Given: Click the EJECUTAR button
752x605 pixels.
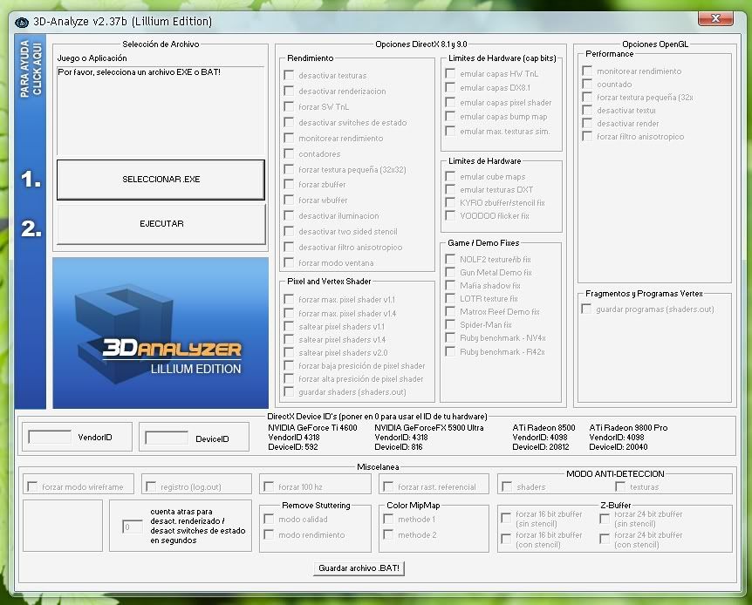Looking at the screenshot, I should (x=161, y=224).
